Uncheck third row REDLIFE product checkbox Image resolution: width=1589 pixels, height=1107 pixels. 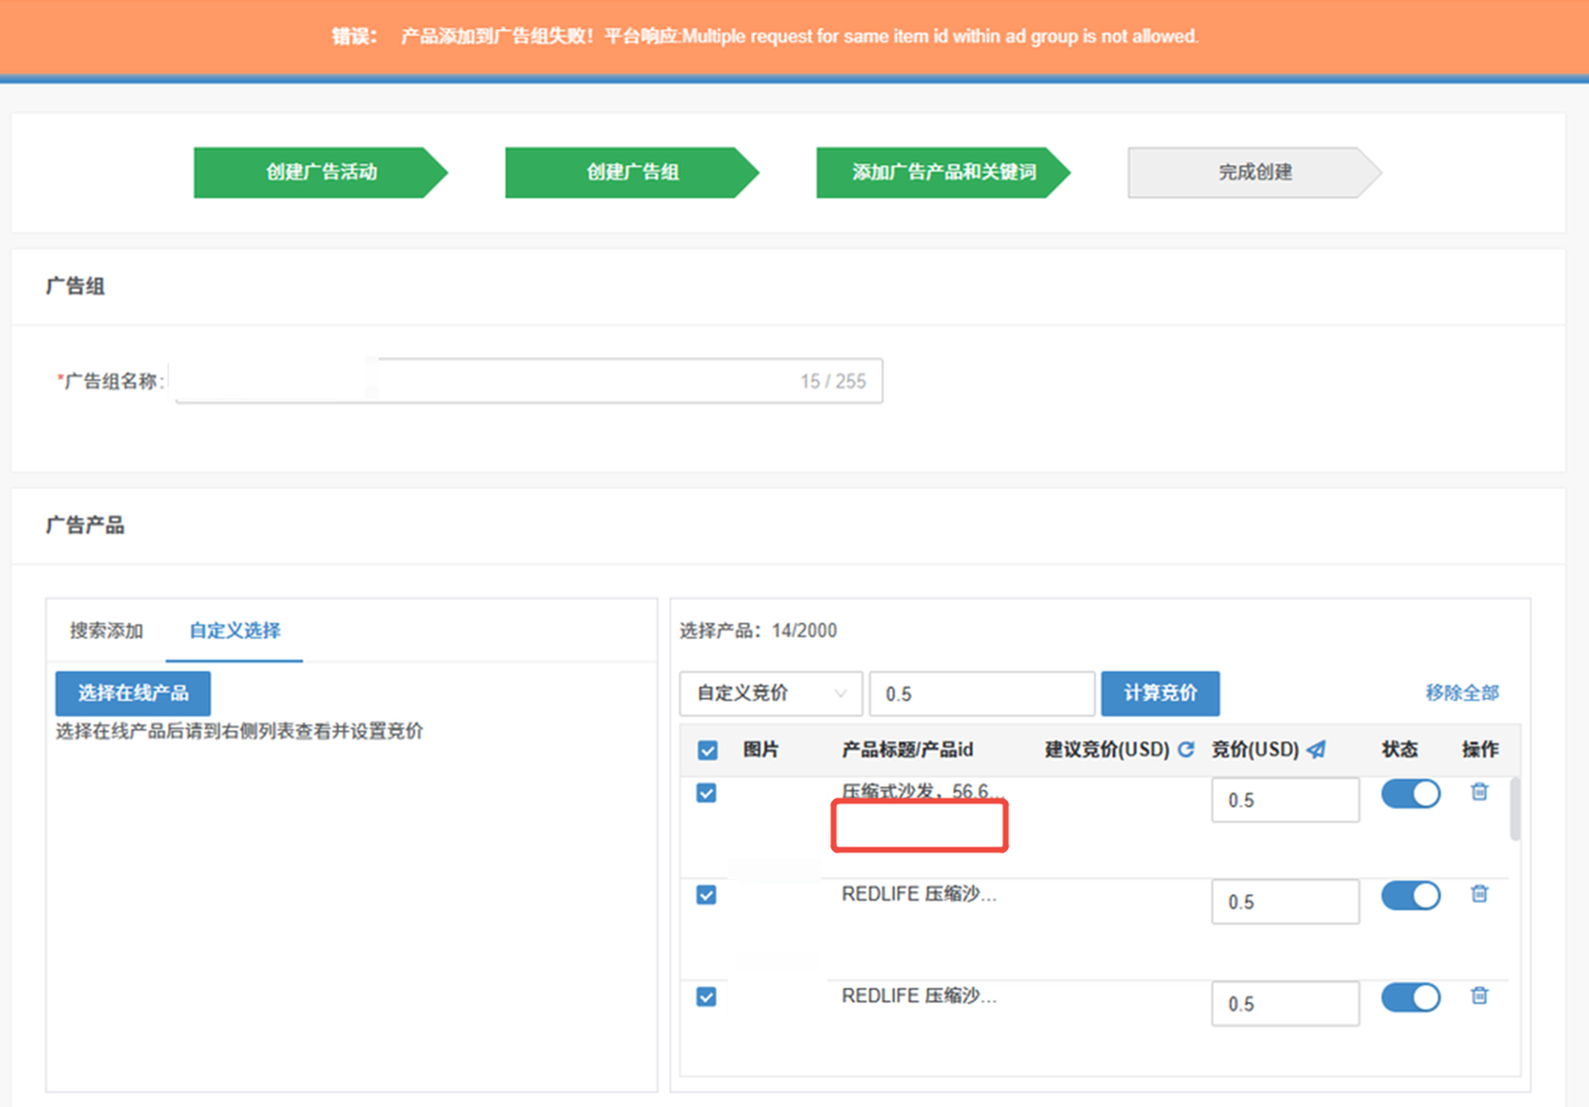coord(706,997)
